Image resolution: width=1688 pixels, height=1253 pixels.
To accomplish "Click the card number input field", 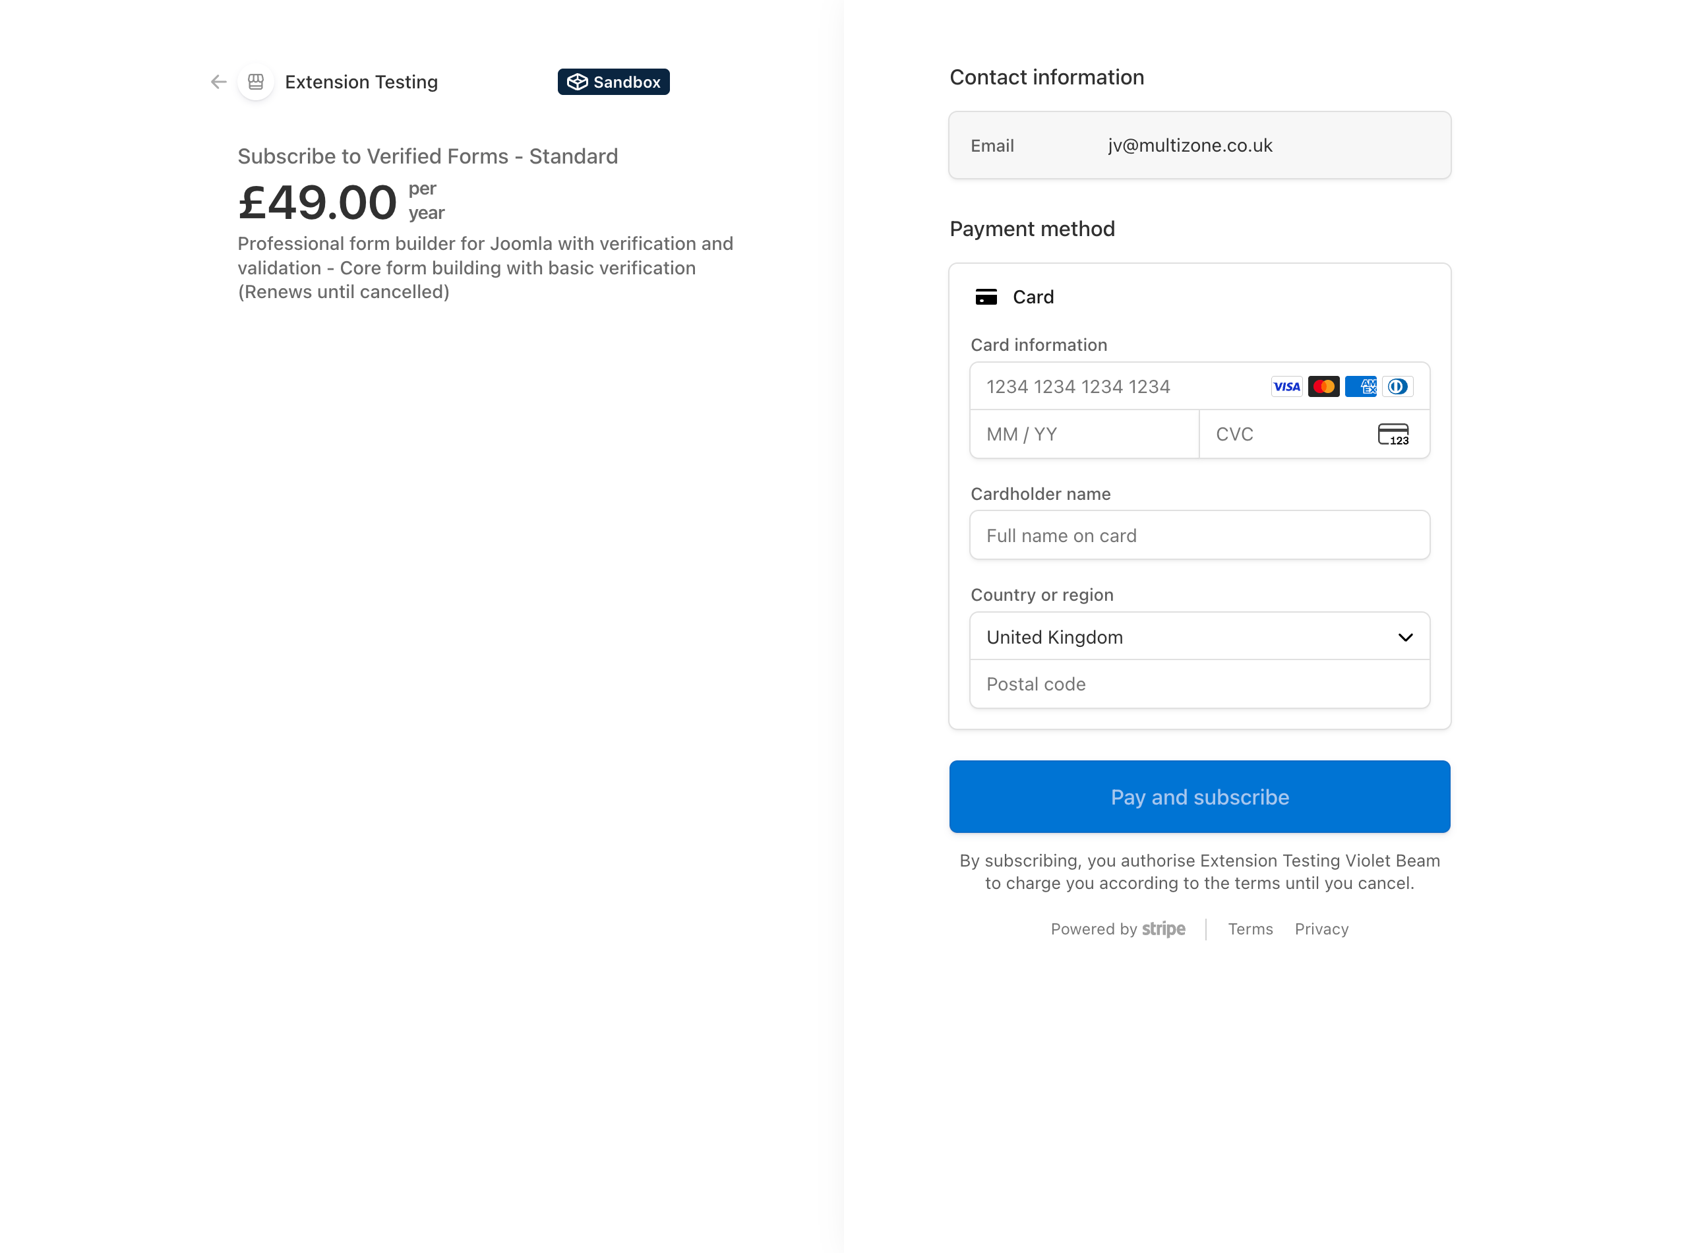I will tap(1100, 386).
